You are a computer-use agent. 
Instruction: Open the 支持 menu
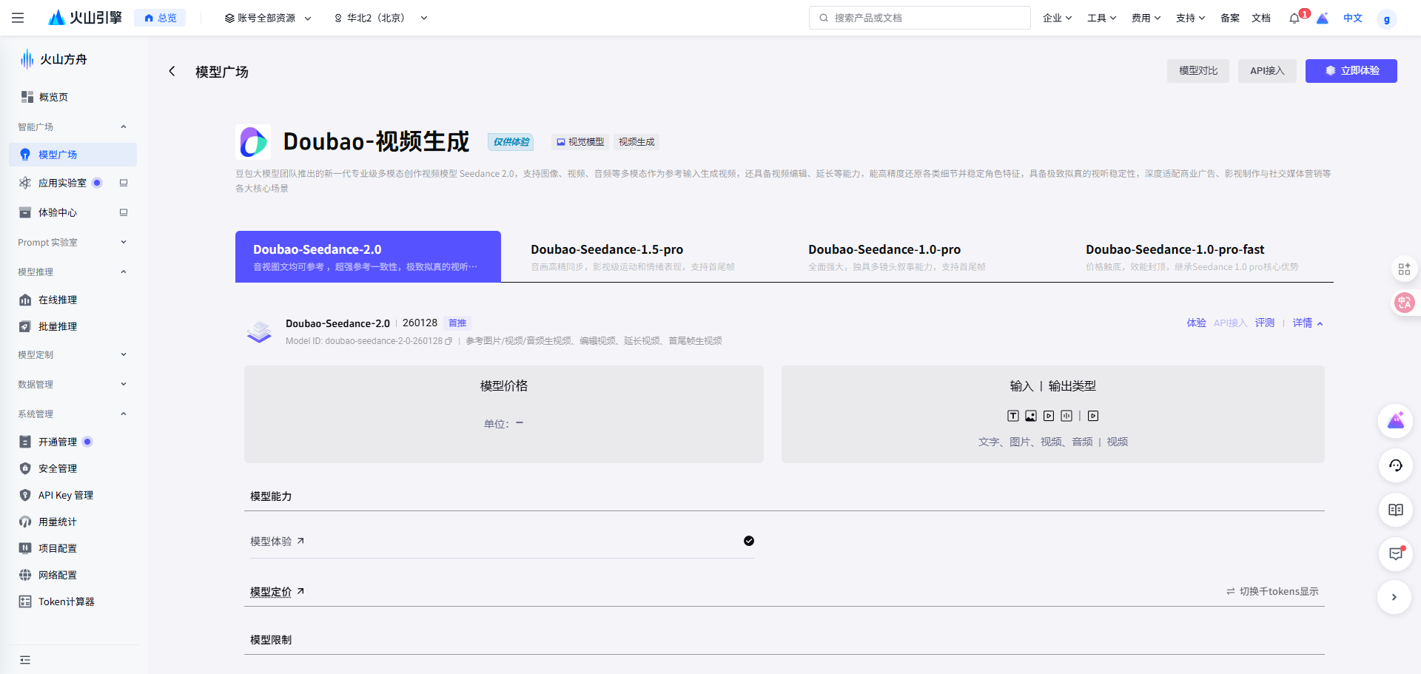coord(1190,18)
